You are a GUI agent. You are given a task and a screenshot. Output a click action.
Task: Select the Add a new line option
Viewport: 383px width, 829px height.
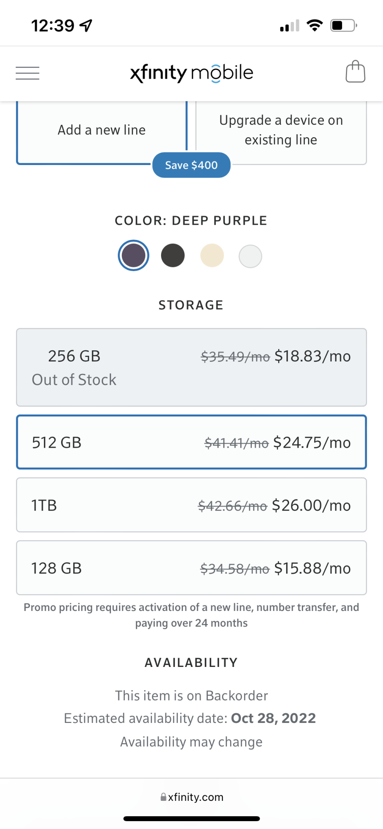click(x=101, y=130)
